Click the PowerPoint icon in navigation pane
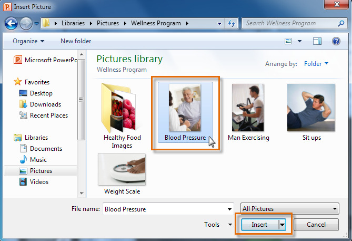 coord(18,60)
